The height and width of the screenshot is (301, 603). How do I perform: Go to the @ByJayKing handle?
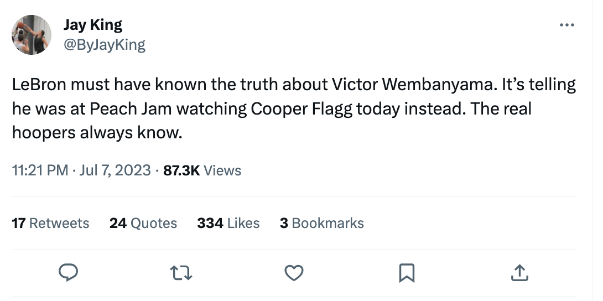(x=105, y=44)
